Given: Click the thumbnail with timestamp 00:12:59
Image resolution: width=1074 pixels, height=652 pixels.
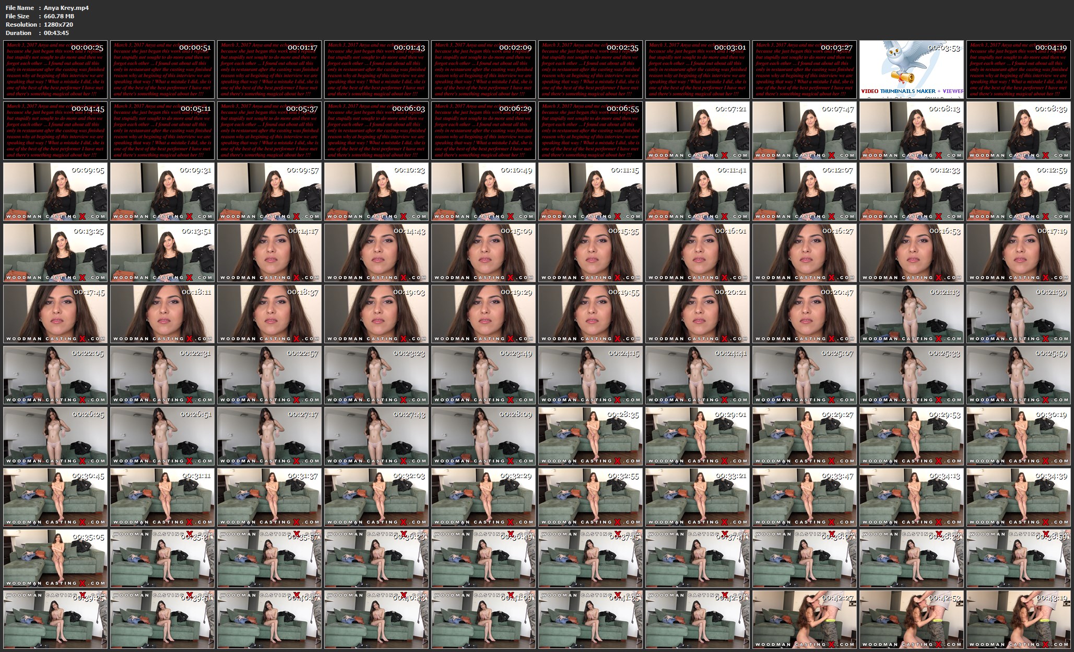Looking at the screenshot, I should click(x=1018, y=192).
